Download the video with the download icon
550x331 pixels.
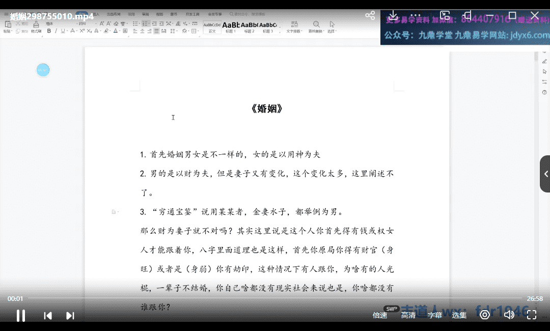393,16
